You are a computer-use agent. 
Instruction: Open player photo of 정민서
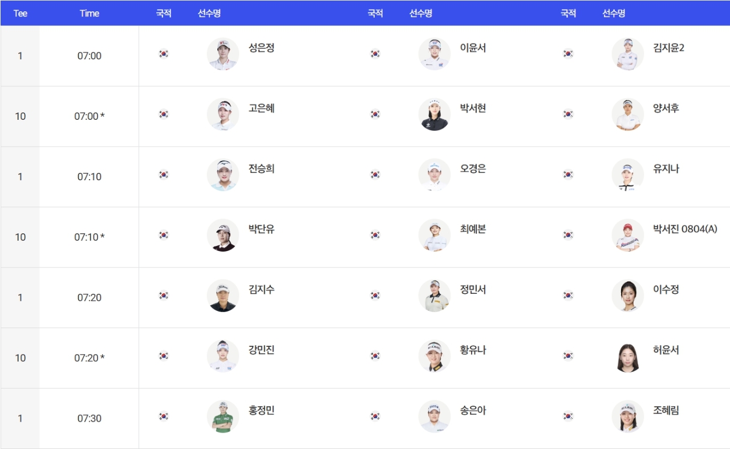tap(435, 296)
